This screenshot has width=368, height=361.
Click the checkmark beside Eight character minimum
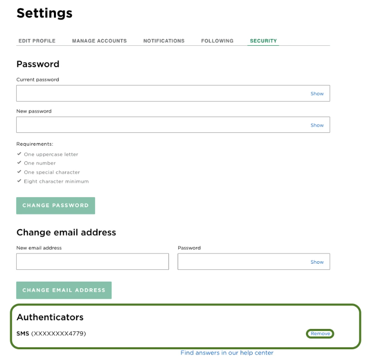click(19, 181)
